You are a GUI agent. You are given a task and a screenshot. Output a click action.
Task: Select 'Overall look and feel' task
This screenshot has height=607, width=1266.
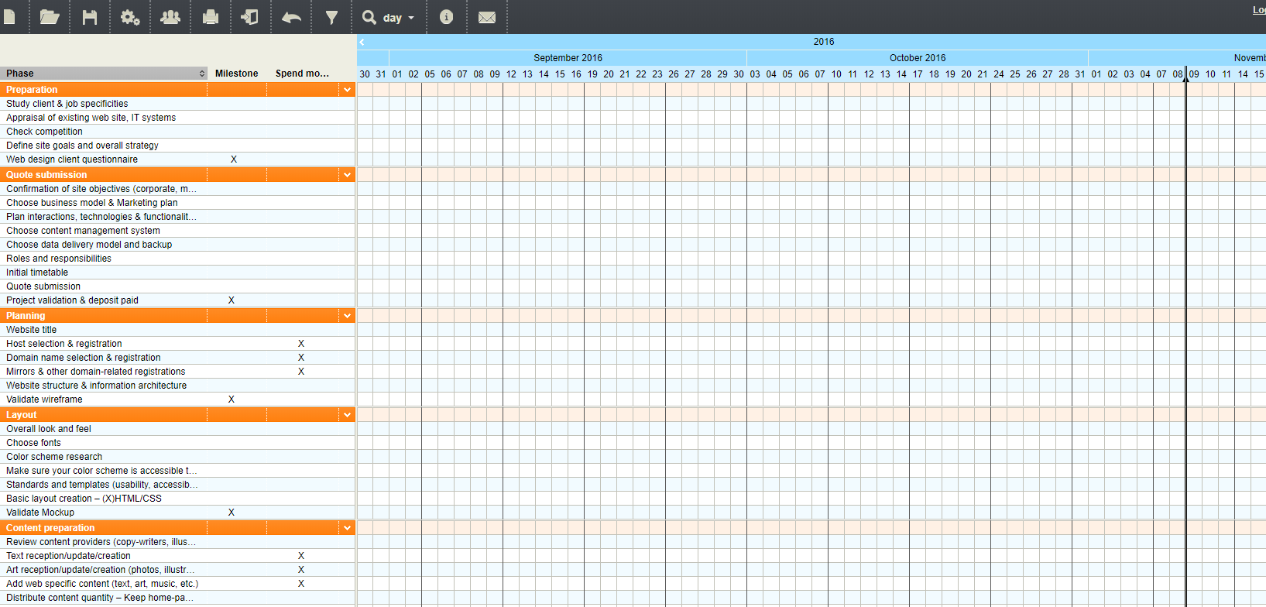pos(49,429)
